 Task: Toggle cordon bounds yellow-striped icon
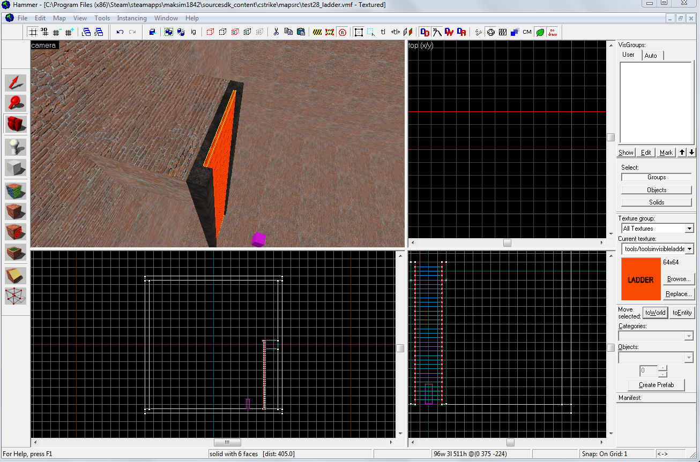pyautogui.click(x=317, y=32)
